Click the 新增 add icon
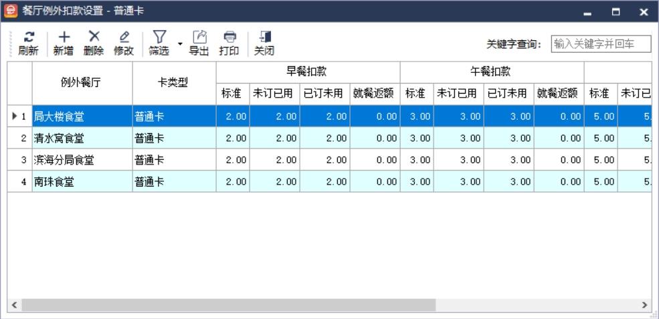 tap(64, 37)
